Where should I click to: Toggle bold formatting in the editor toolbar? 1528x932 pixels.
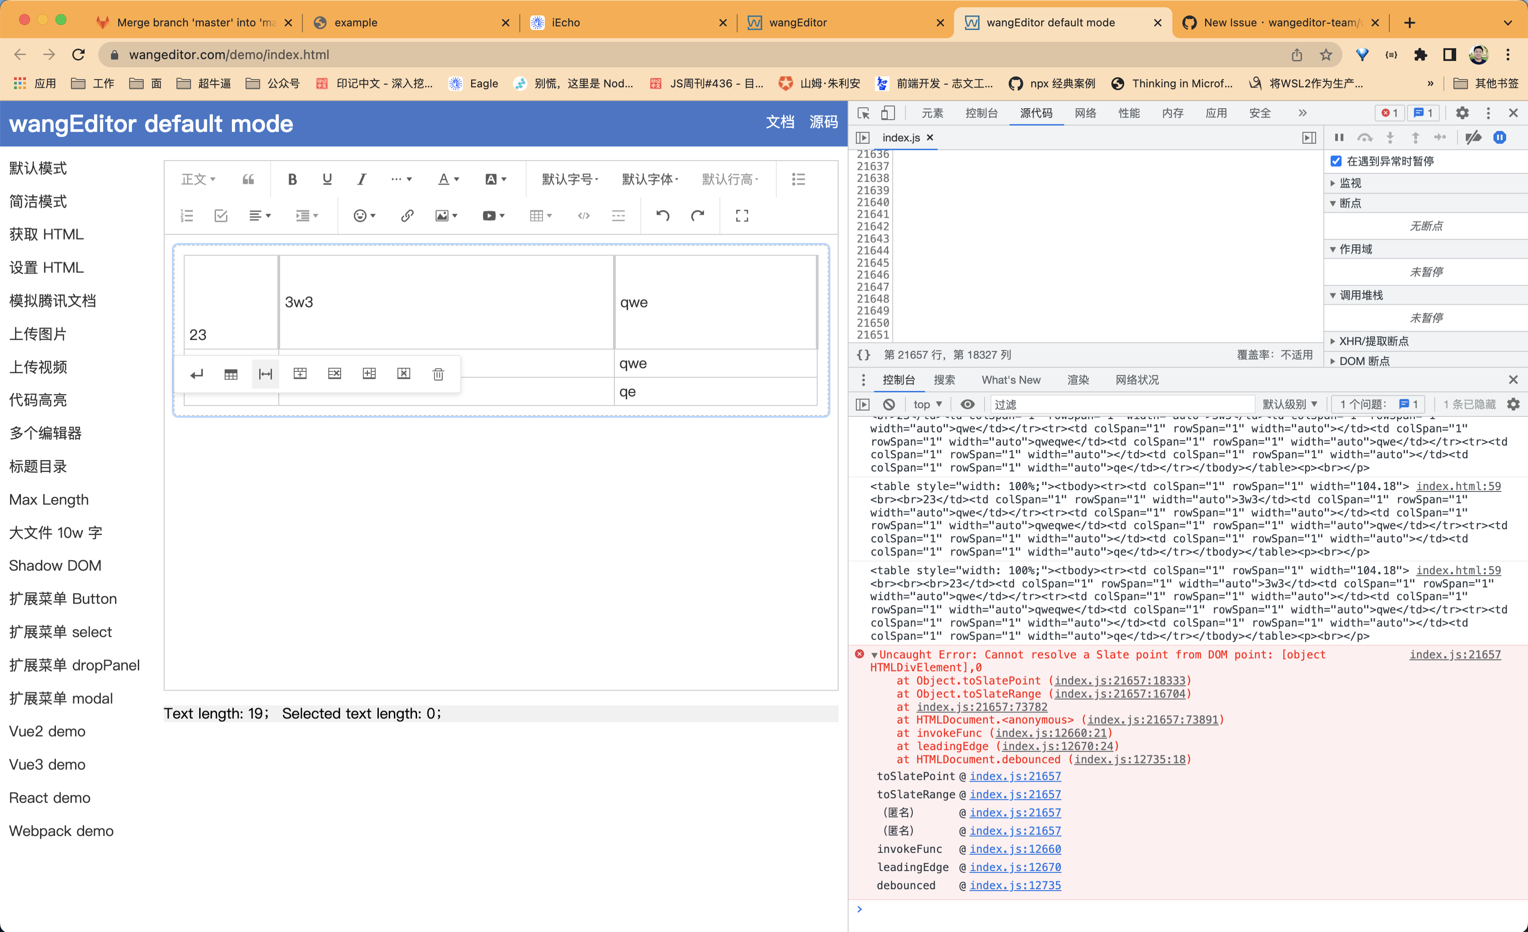pyautogui.click(x=292, y=179)
